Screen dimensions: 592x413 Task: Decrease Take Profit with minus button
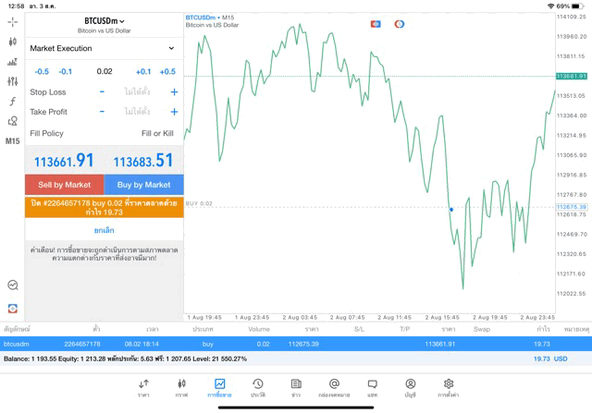[102, 112]
